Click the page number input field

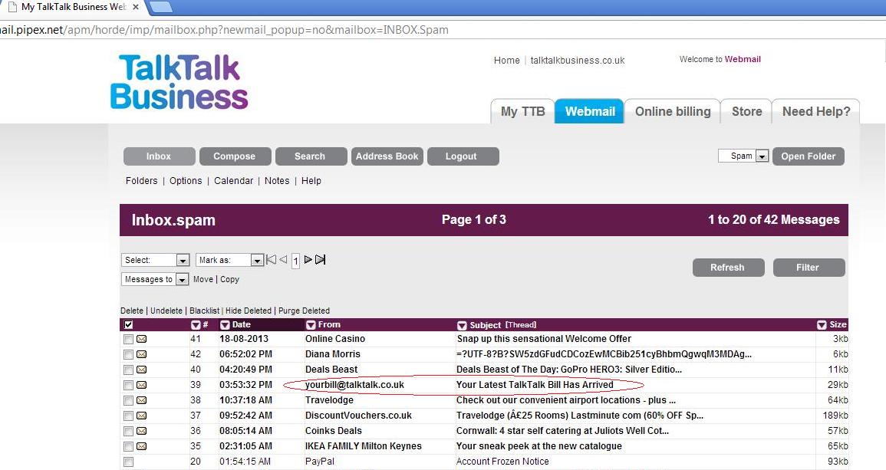coord(295,261)
